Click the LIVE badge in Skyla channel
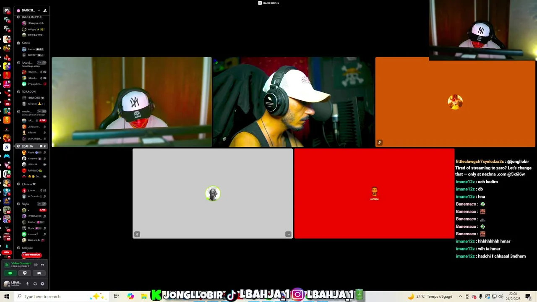Viewport: 537px width, 302px height. click(x=43, y=210)
